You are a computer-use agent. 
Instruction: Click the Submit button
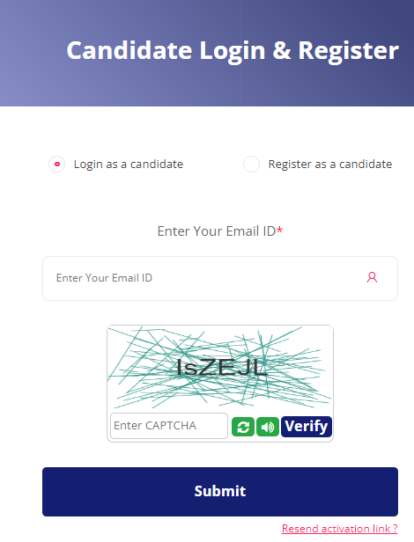click(x=220, y=492)
